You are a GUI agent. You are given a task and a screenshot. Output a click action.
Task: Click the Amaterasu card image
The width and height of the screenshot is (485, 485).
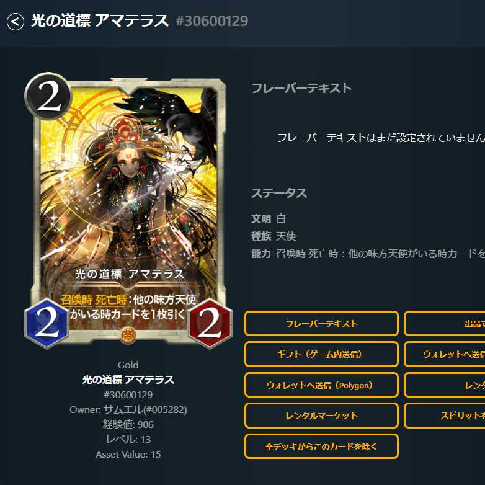(x=128, y=210)
